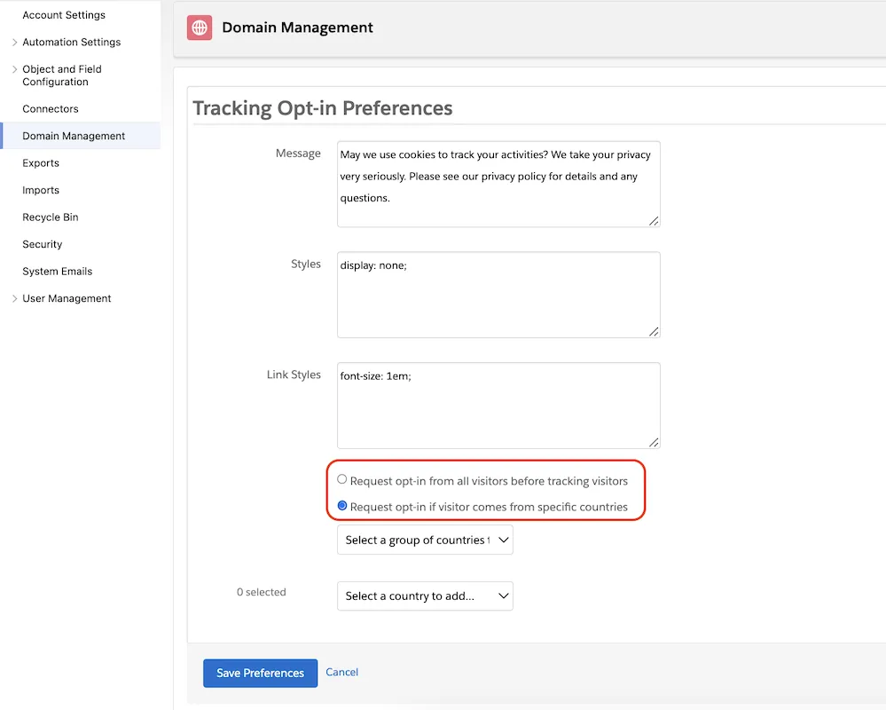The width and height of the screenshot is (886, 710).
Task: Open User Management in sidebar
Action: (x=67, y=299)
